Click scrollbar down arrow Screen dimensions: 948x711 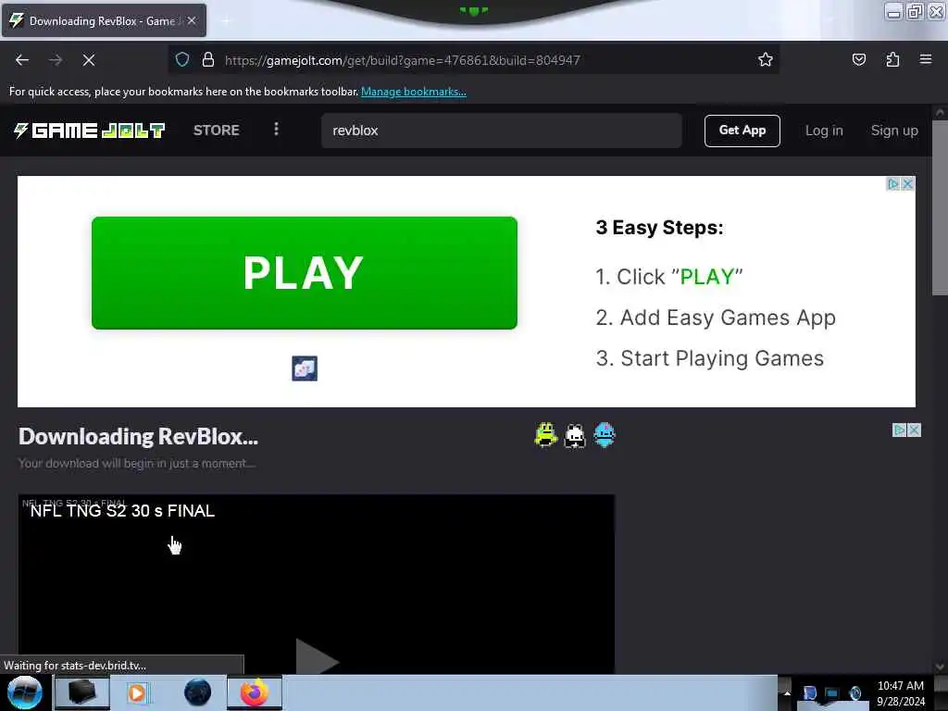(x=940, y=667)
